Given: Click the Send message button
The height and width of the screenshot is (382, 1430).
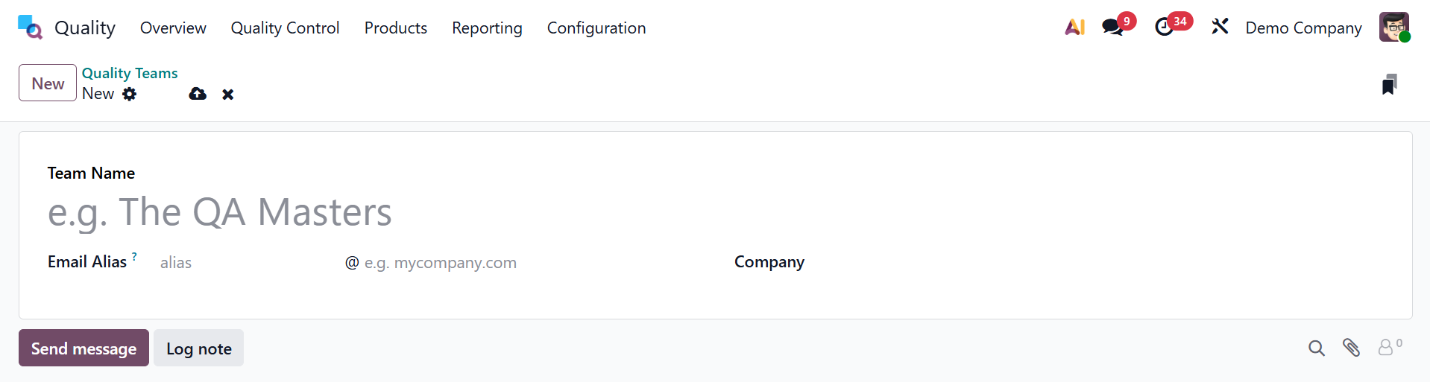Looking at the screenshot, I should [x=84, y=348].
